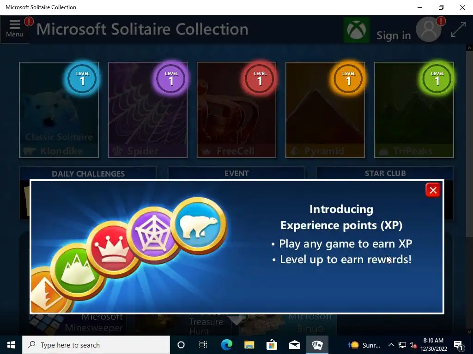This screenshot has width=473, height=354.
Task: Click the Pyramid orange Level 1 badge
Action: point(348,79)
